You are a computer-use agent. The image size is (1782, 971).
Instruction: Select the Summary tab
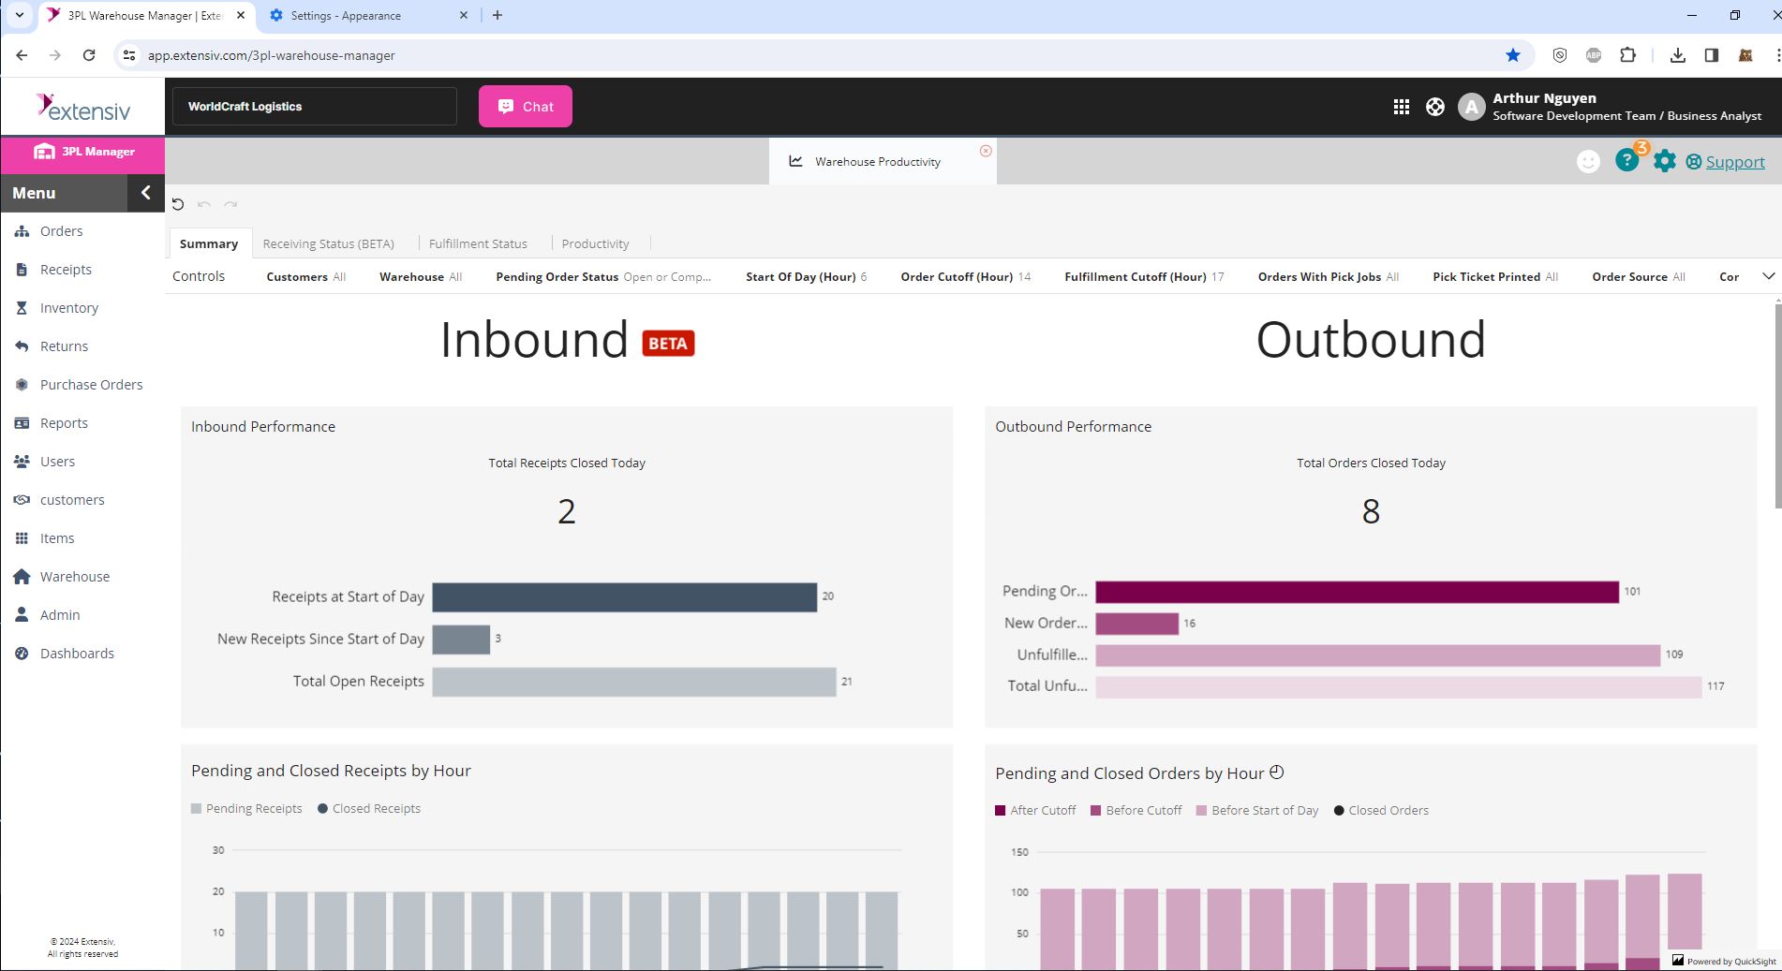209,243
